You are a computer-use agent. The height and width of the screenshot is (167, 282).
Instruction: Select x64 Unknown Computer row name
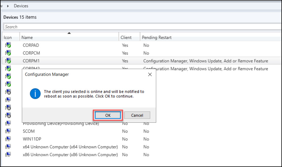(70, 147)
